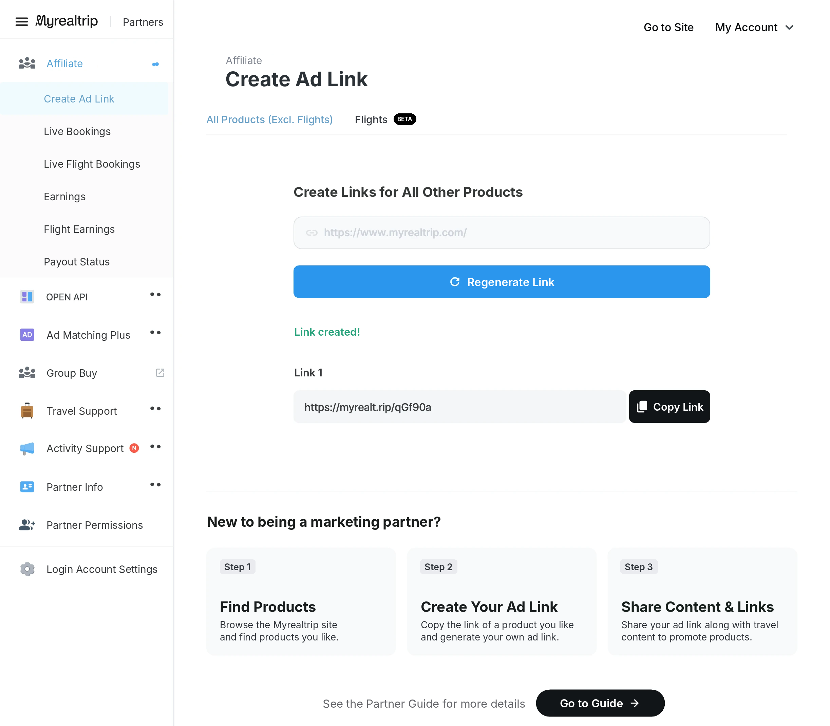Collapse the Affiliate section dots
830x726 pixels.
tap(155, 64)
